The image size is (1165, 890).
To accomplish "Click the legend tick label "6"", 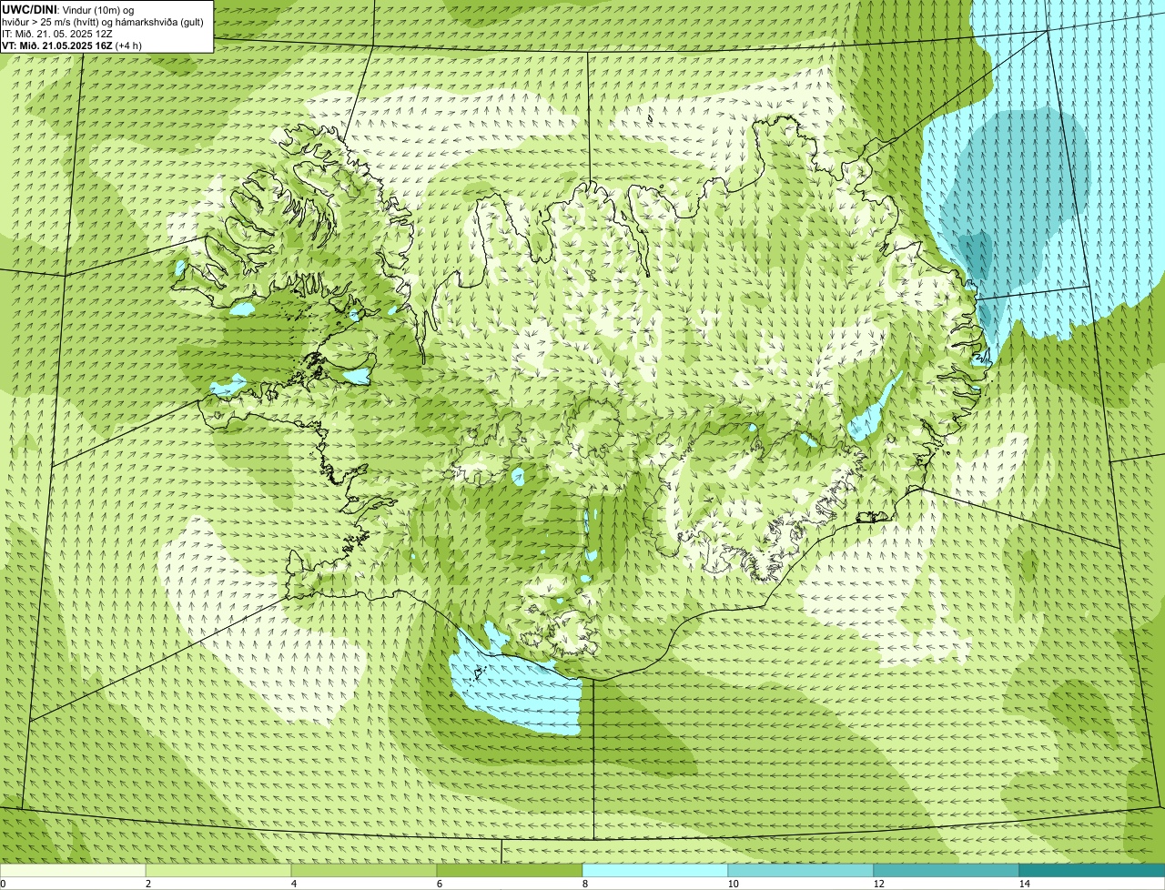I will (439, 884).
